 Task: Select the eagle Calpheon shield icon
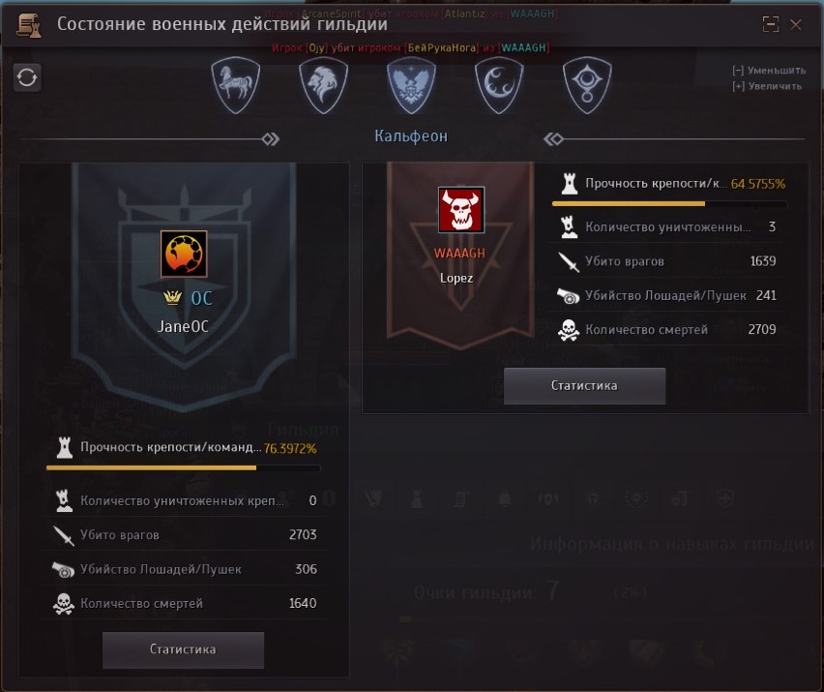[x=411, y=86]
